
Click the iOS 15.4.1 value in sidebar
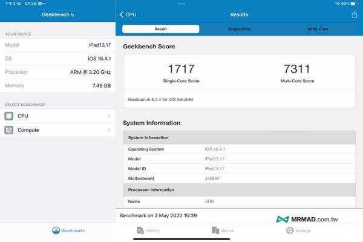[99, 59]
